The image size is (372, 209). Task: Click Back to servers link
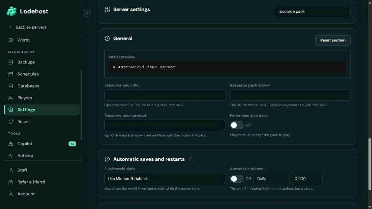(31, 27)
